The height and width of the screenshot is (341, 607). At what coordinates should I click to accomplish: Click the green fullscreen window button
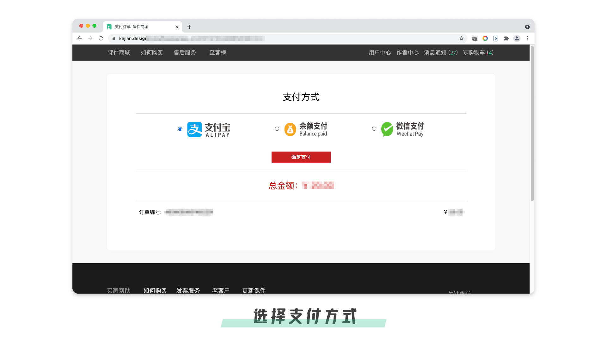pyautogui.click(x=95, y=26)
